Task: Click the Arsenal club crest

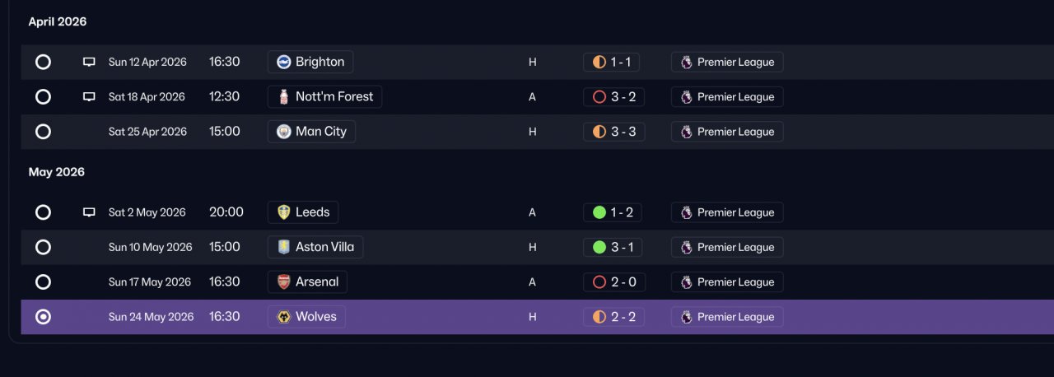Action: coord(283,282)
